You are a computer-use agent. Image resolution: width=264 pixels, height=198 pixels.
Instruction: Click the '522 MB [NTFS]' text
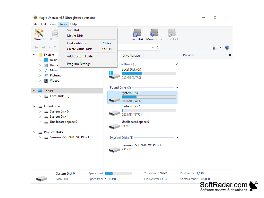[x=132, y=115]
